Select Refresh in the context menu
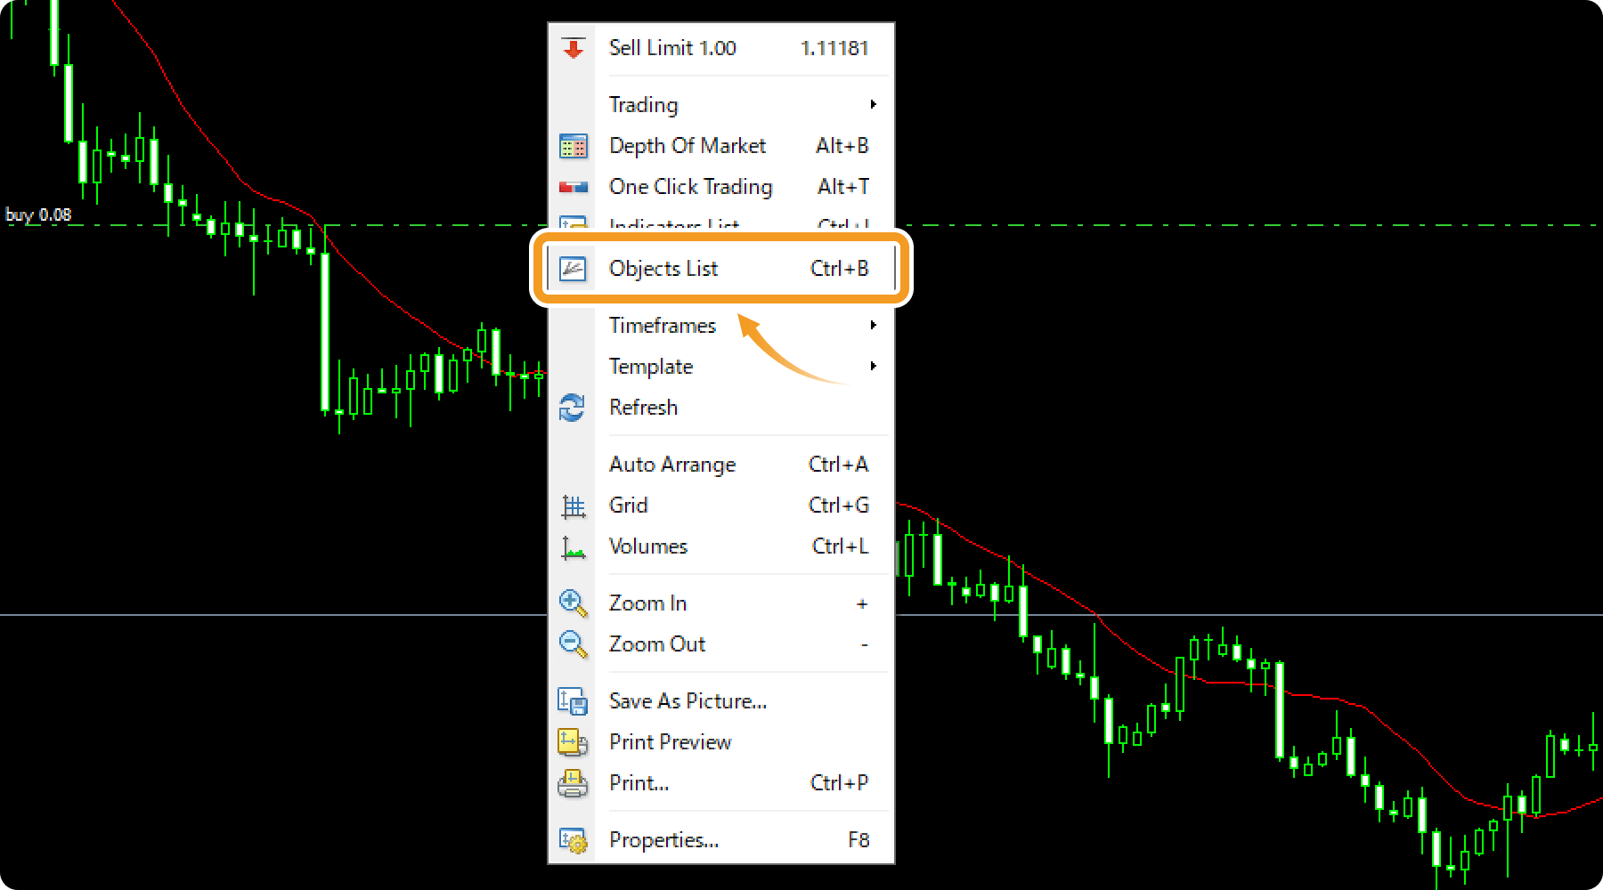The image size is (1603, 890). (x=721, y=408)
